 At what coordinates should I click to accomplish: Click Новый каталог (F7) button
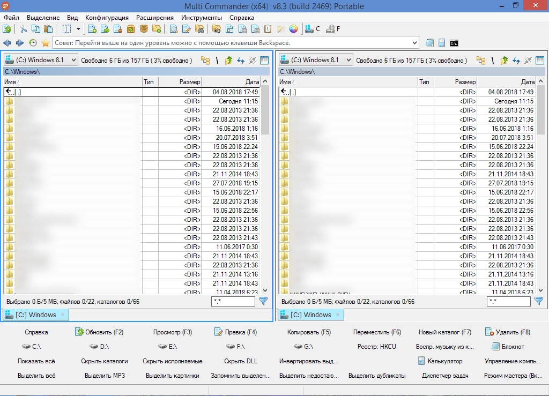[x=445, y=332]
